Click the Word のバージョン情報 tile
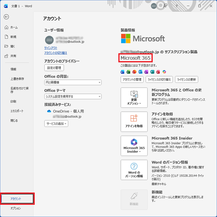The height and width of the screenshot is (217, 217). pyautogui.click(x=134, y=170)
